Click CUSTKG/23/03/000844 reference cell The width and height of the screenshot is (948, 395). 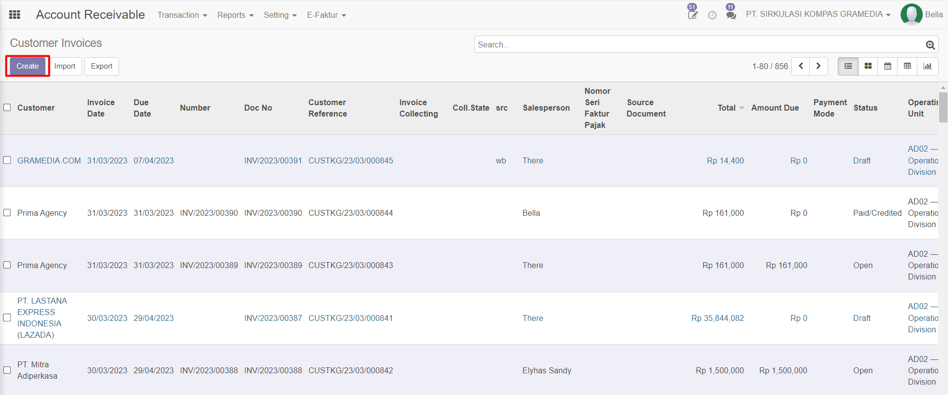(351, 213)
